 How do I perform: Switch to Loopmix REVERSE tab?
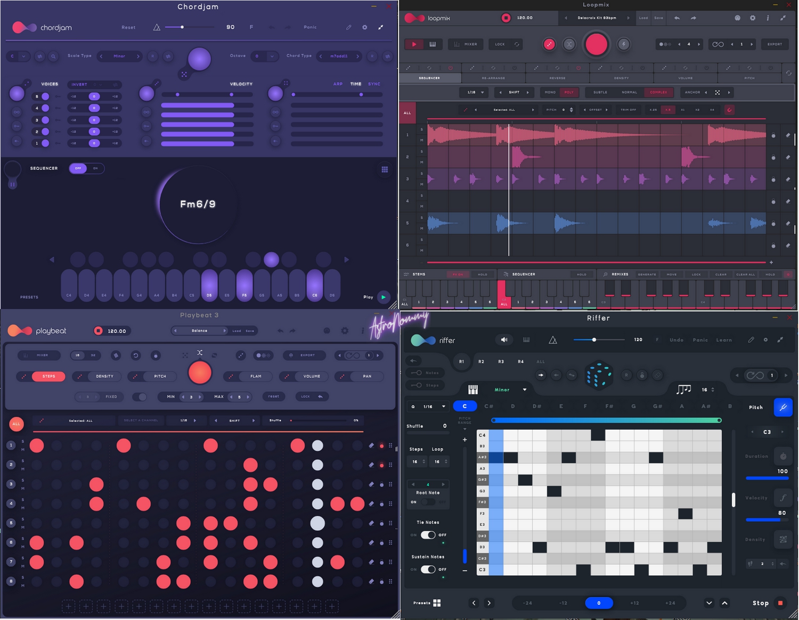coord(558,78)
